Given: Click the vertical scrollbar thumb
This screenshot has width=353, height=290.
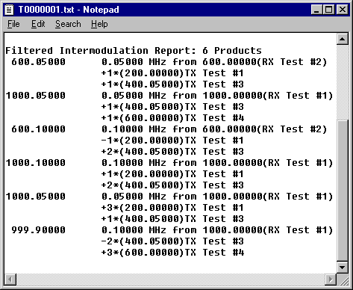Looking at the screenshot, I should pos(343,191).
